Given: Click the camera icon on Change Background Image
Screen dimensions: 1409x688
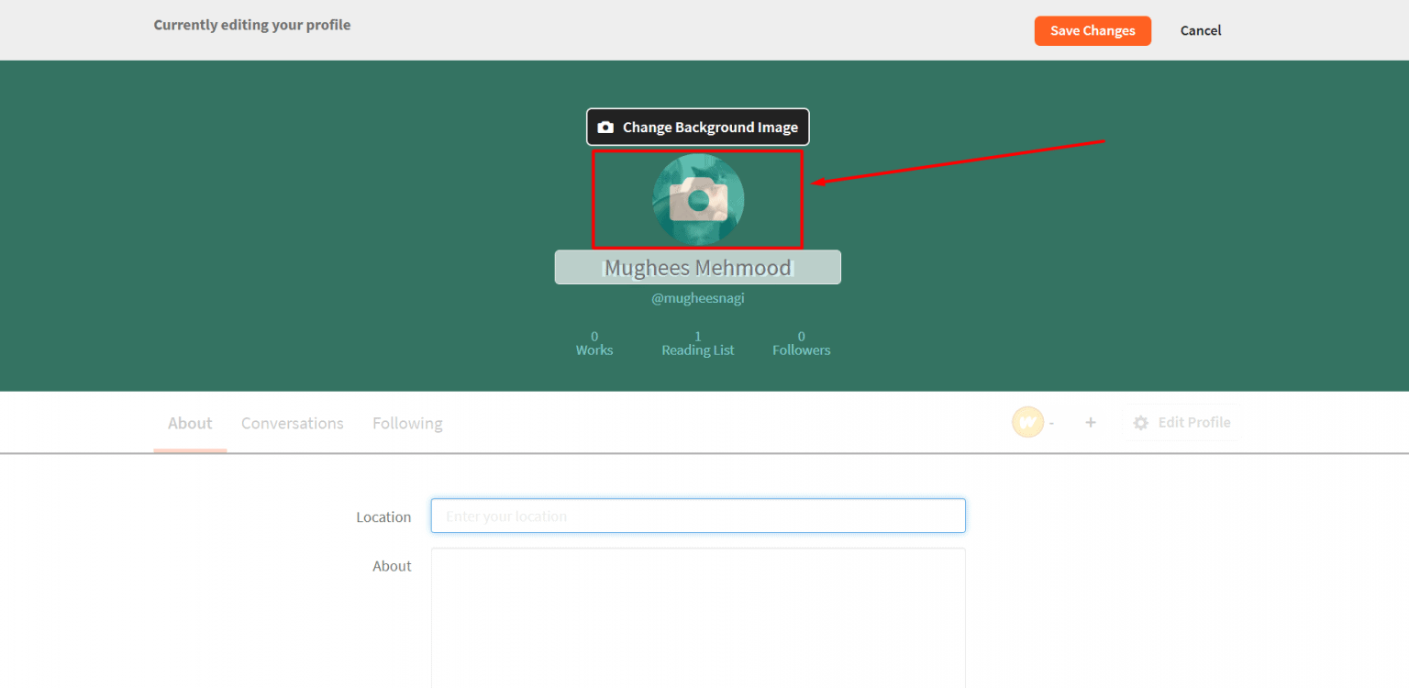Looking at the screenshot, I should (606, 127).
